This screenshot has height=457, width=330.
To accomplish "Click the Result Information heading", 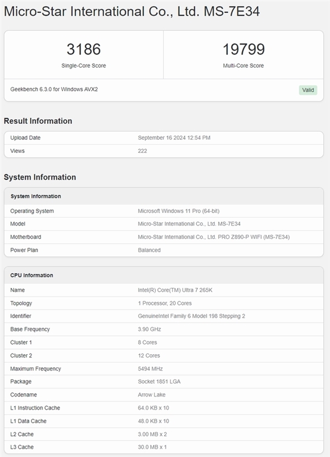I will coord(38,121).
